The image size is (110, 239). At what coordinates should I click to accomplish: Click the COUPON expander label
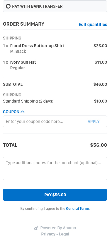click(11, 112)
